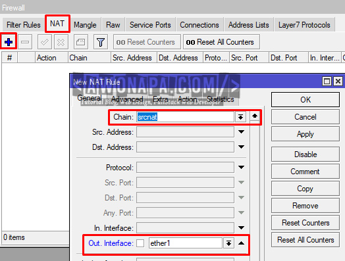Click the disable X toolbar icon

[61, 41]
